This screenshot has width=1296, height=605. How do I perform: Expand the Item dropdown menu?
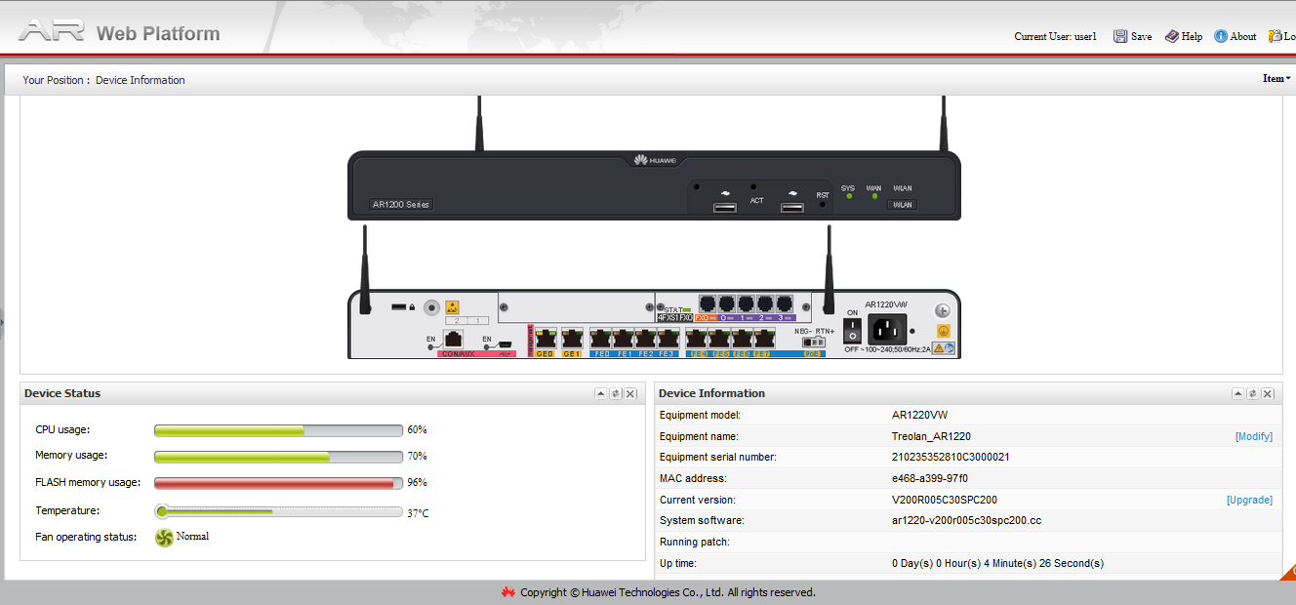coord(1276,79)
